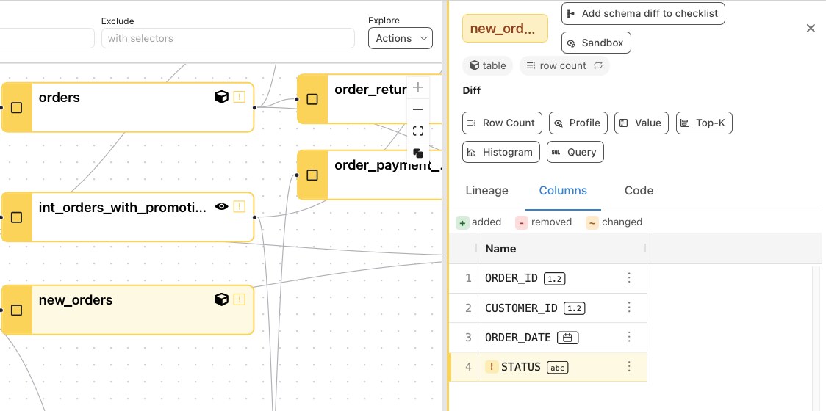Switch to the Columns tab

tap(563, 191)
